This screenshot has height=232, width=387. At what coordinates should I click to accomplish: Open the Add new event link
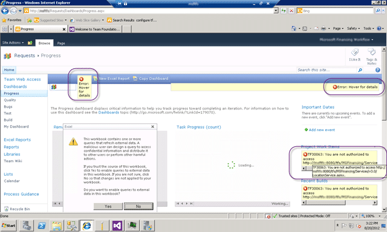point(322,130)
